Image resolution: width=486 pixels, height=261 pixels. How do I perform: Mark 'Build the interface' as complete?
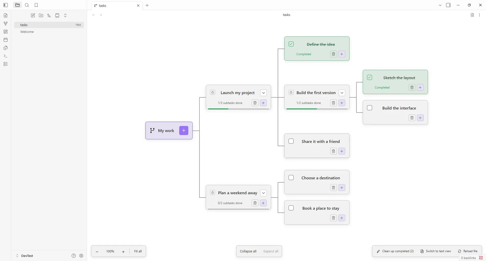(x=370, y=108)
